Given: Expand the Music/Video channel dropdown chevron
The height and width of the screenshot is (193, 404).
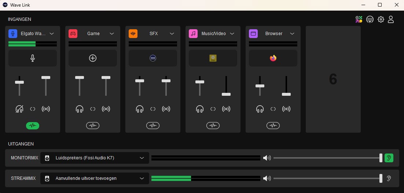Looking at the screenshot, I should (232, 34).
